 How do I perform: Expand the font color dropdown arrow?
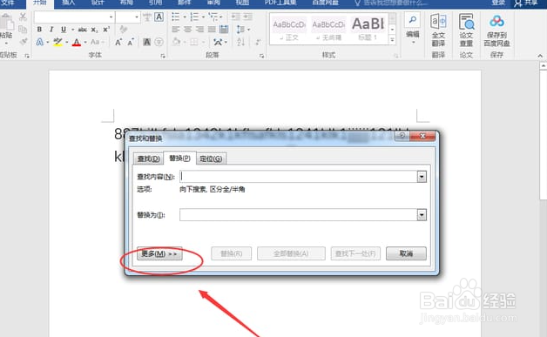point(85,42)
